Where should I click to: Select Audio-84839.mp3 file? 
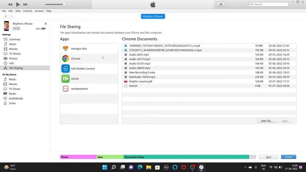click(x=209, y=68)
